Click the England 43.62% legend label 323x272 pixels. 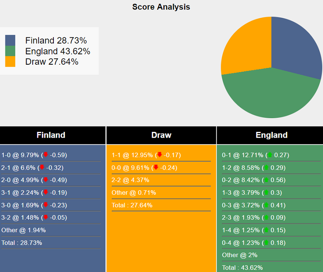58,51
